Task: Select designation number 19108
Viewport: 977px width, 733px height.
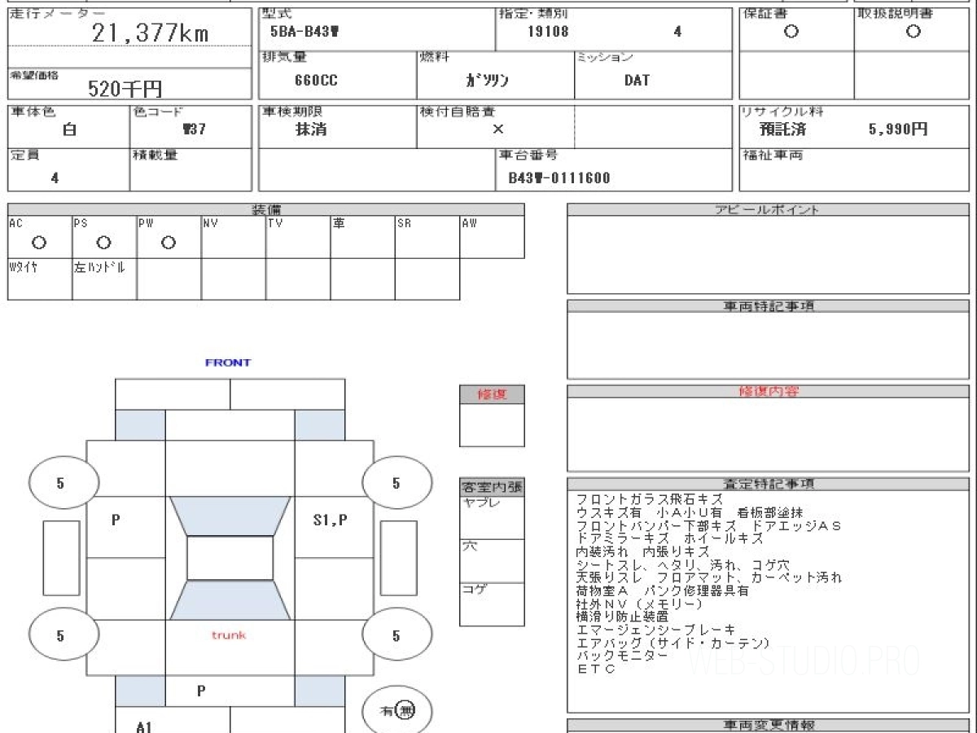Action: pyautogui.click(x=548, y=32)
